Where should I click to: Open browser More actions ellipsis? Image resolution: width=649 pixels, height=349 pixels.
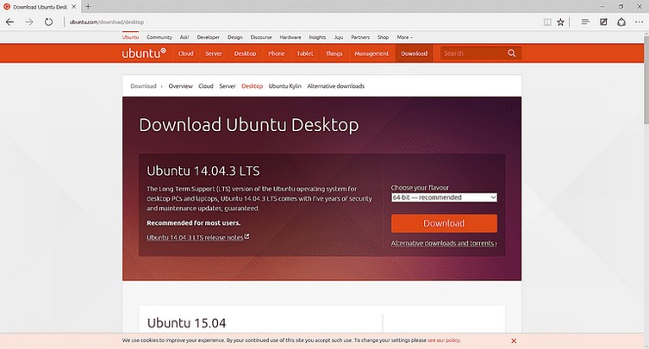[639, 22]
